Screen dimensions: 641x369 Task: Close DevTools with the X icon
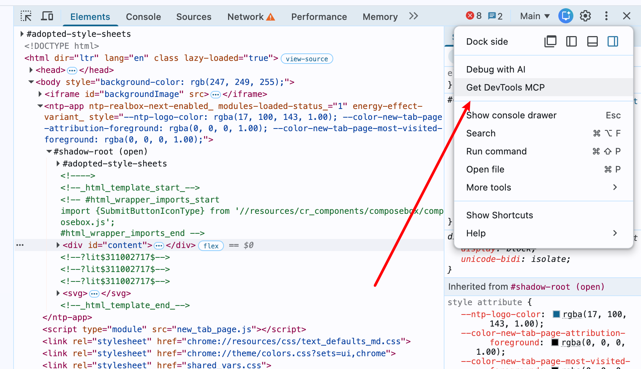(x=627, y=16)
